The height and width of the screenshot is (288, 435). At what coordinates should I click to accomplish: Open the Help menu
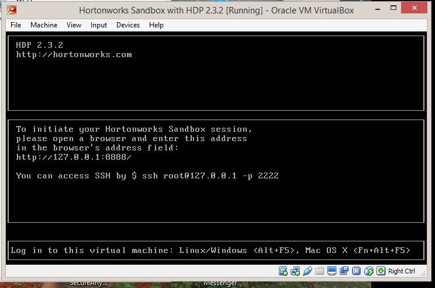tap(156, 25)
